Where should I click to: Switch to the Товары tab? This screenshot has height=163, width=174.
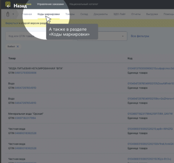pos(70,14)
